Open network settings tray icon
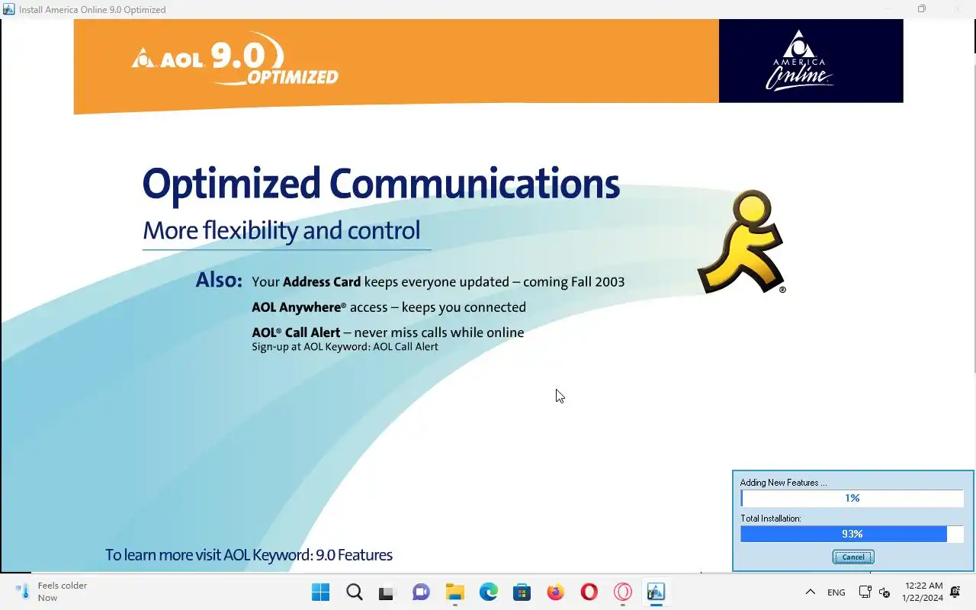 [x=865, y=592]
